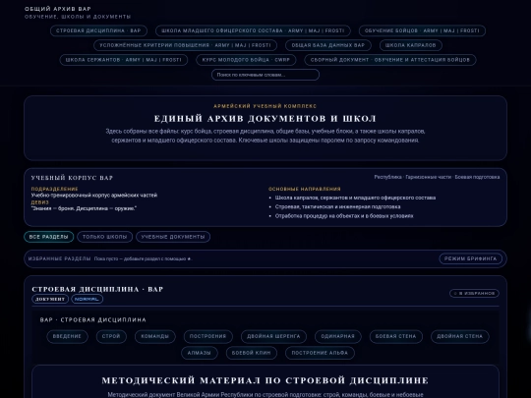Select the Только школы filter
The width and height of the screenshot is (531, 398).
click(104, 237)
